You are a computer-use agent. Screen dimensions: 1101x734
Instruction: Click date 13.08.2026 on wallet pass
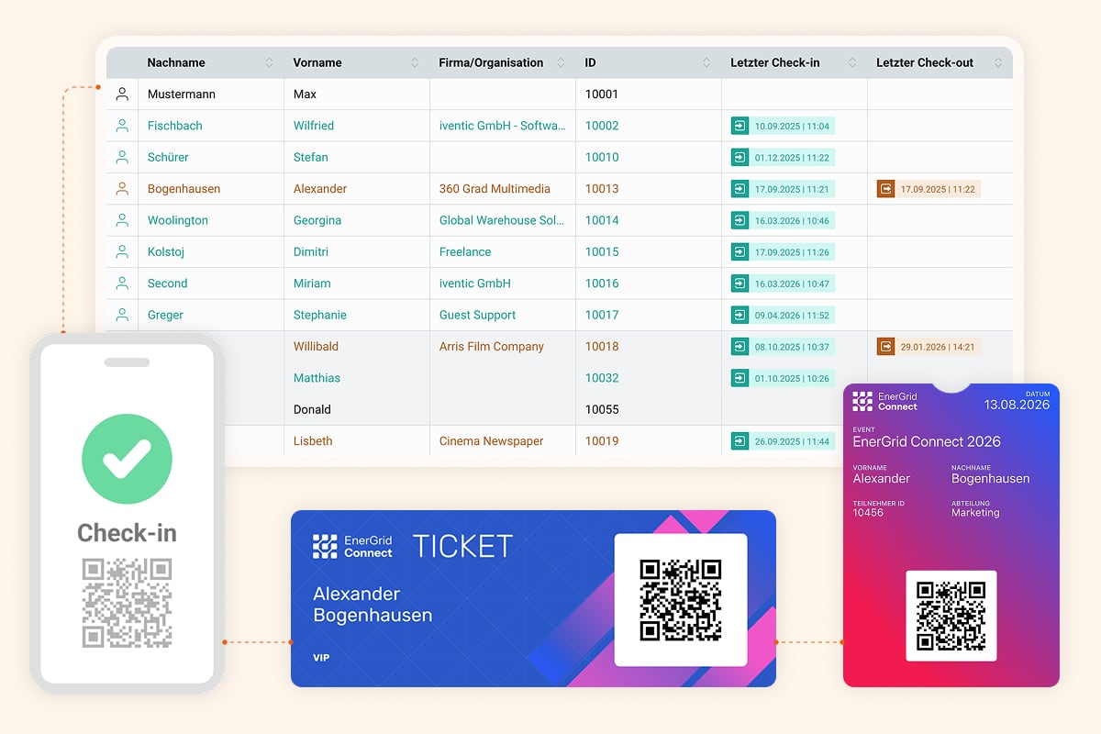1017,405
